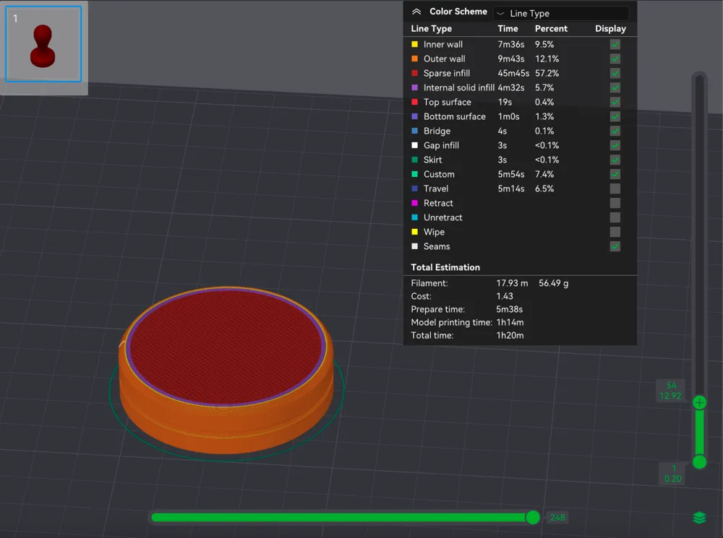Click the orange Outer wall color swatch

pos(414,58)
